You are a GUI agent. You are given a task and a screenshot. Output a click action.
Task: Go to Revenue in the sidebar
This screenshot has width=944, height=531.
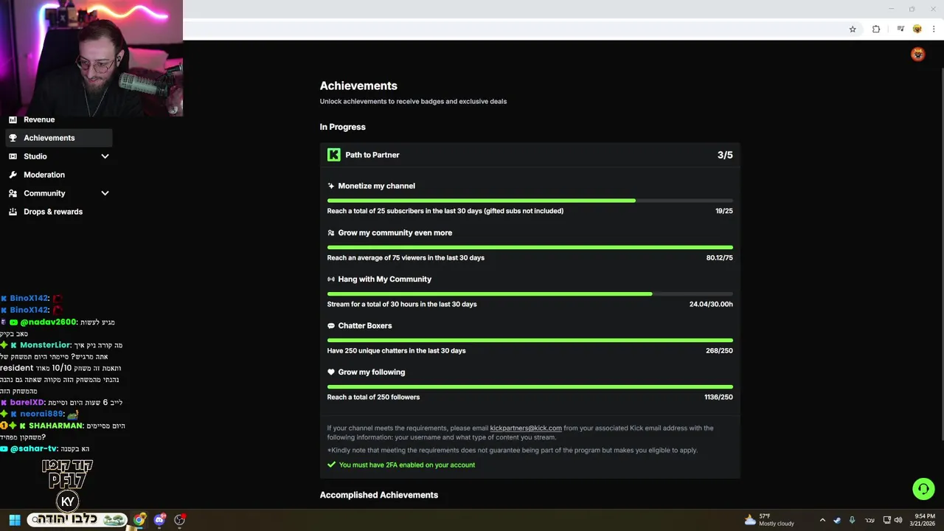[x=39, y=119]
